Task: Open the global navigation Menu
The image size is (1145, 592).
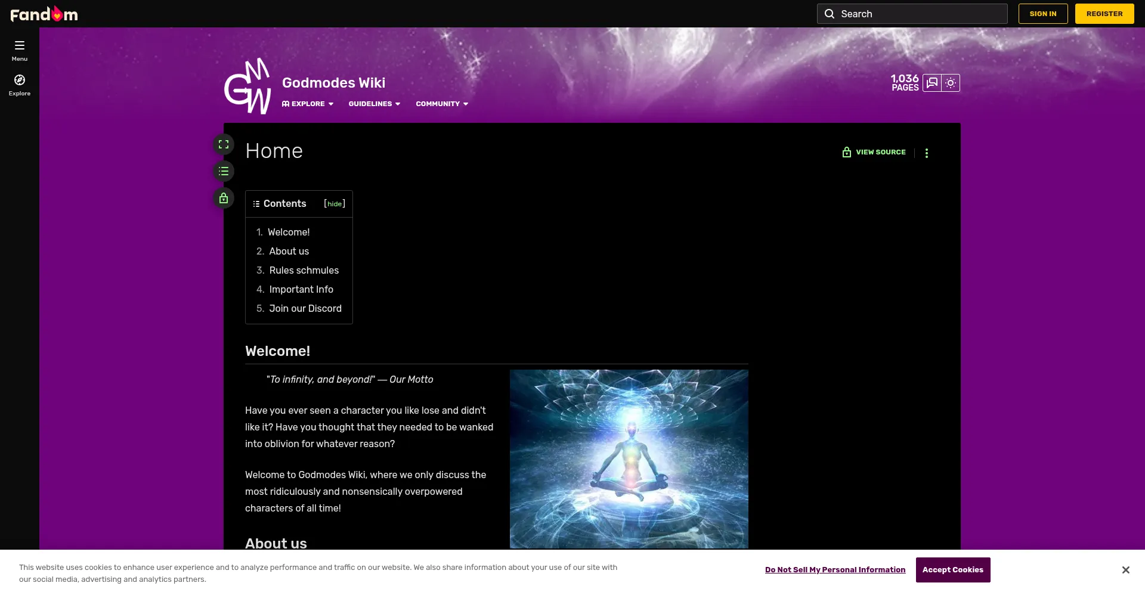Action: pyautogui.click(x=19, y=50)
